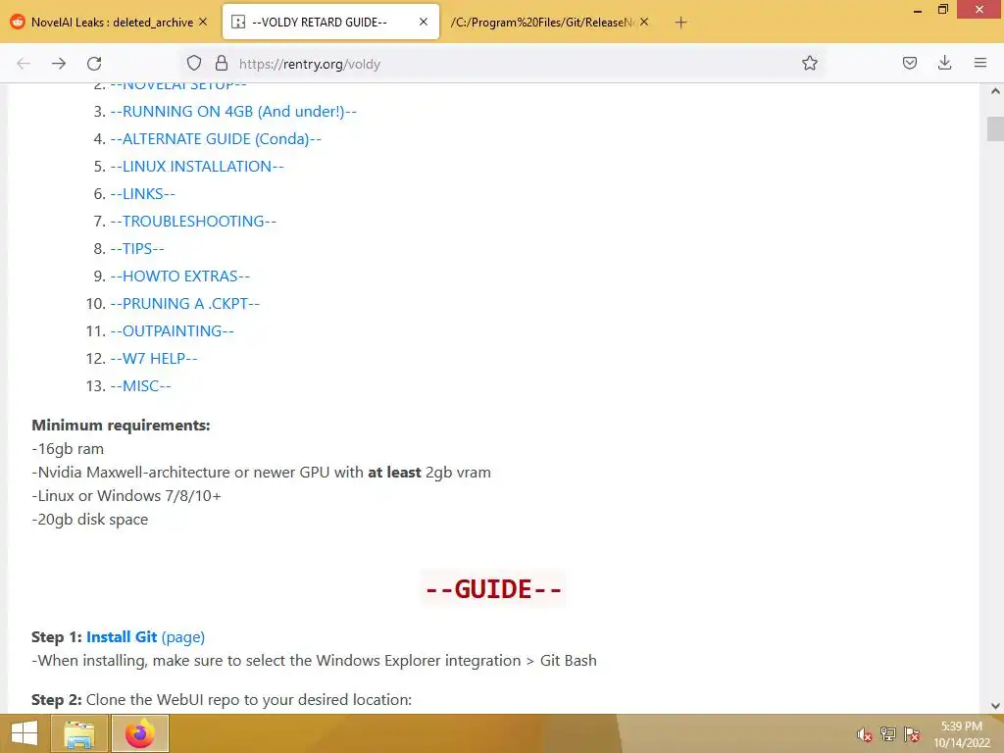
Task: Open the --OUTPAINTING-- link
Action: tap(173, 331)
